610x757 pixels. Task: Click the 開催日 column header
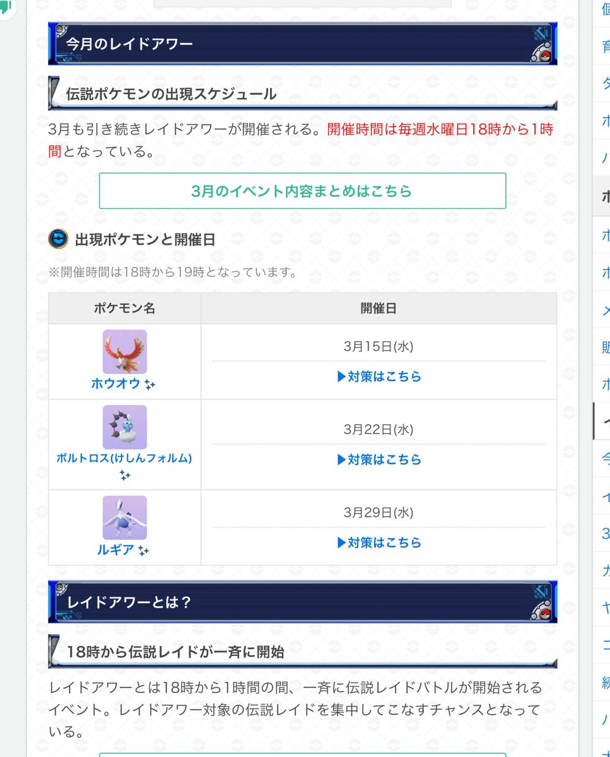(379, 308)
